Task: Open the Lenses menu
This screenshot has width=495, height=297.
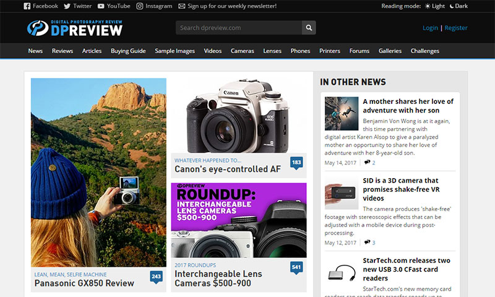Action: click(x=272, y=51)
